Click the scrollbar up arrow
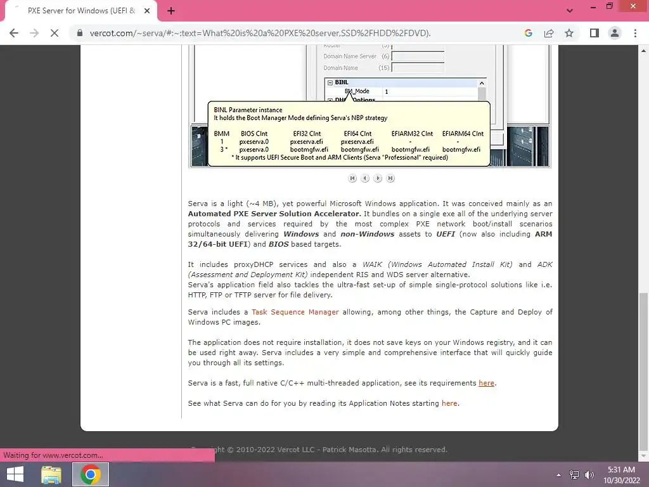Screen dimensions: 649x487 (x=643, y=51)
